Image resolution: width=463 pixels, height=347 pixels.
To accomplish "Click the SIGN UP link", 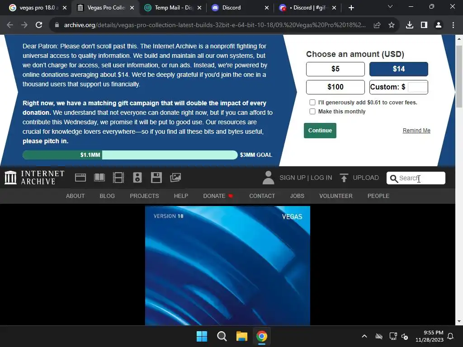I will pos(293,178).
